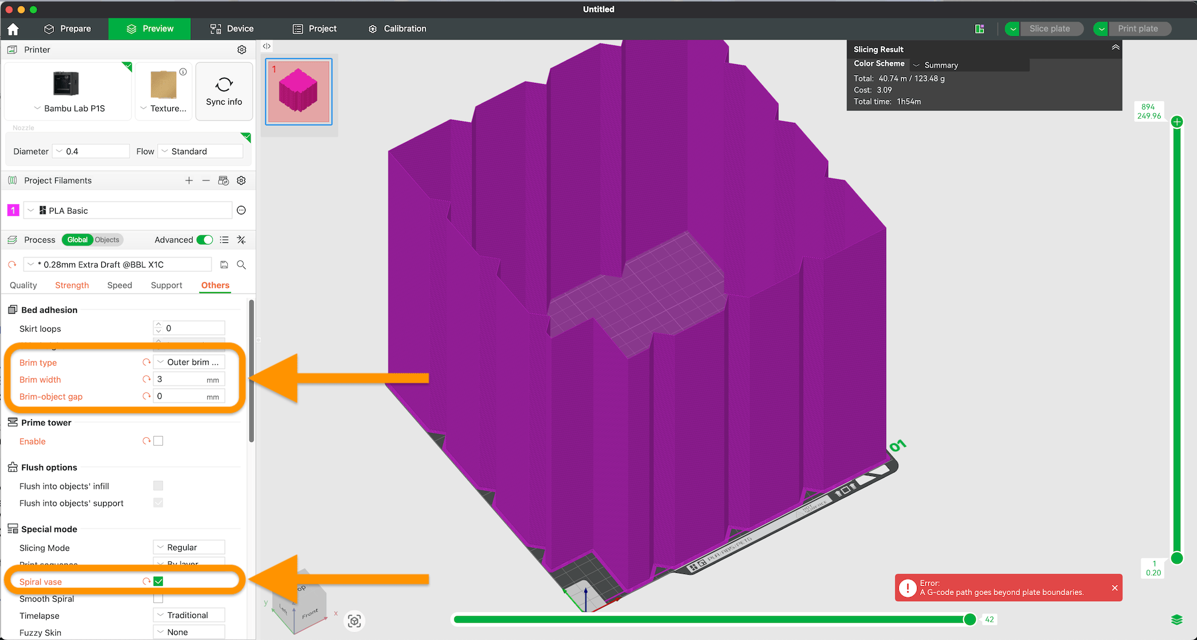Click the horizontal move progress slider handle
The width and height of the screenshot is (1197, 640).
click(970, 619)
